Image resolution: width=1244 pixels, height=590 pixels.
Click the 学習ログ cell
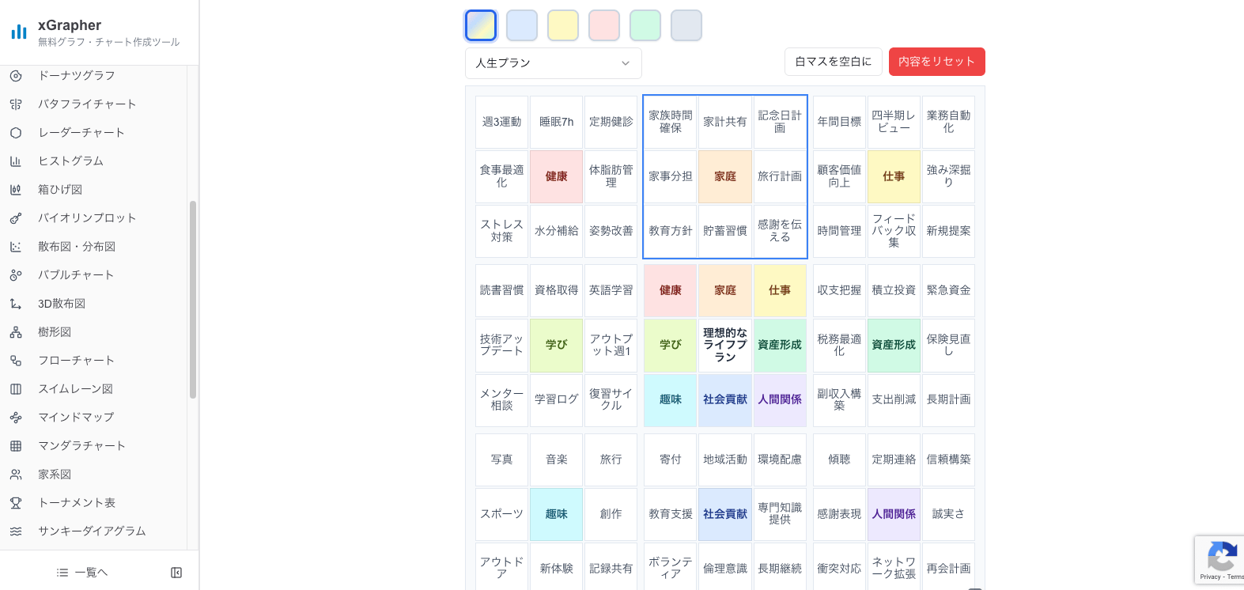557,399
